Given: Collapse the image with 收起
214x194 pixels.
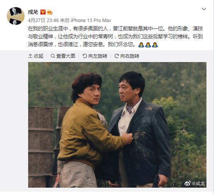Looking at the screenshot, I should click(36, 56).
